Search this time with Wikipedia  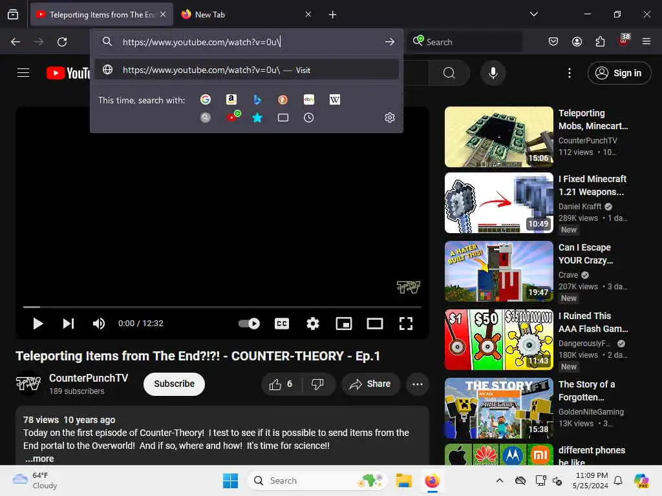point(334,99)
